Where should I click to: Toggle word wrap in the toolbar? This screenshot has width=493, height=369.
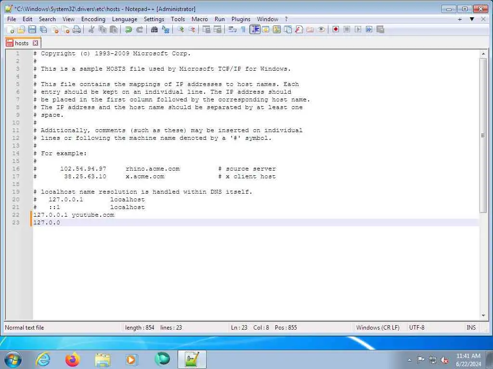click(233, 29)
